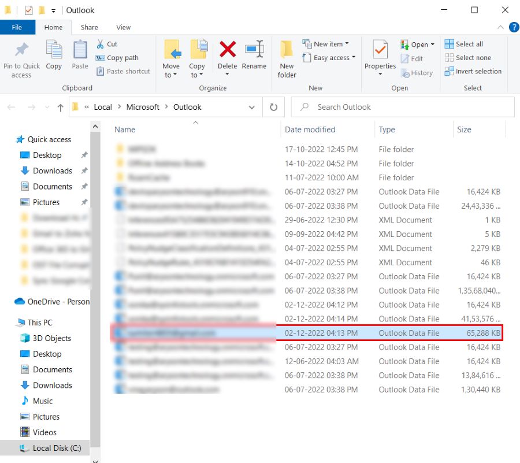The width and height of the screenshot is (520, 463).
Task: Click Select none in ribbon
Action: point(468,58)
